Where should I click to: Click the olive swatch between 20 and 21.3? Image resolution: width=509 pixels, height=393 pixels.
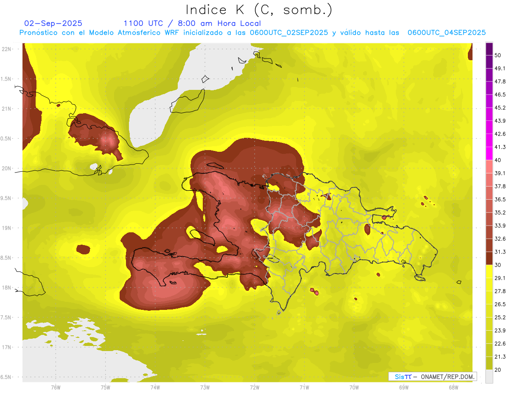[x=489, y=363]
